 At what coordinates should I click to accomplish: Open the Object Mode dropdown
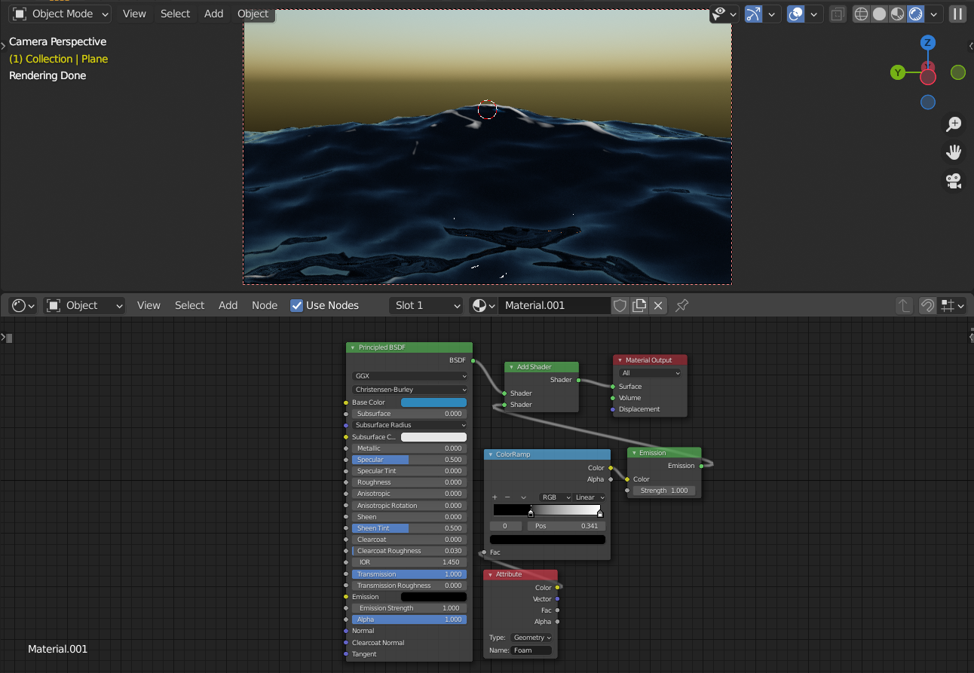tap(60, 14)
